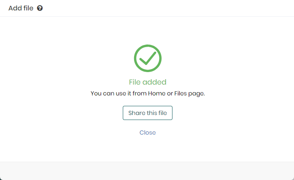Click the Add file dialog title

21,8
